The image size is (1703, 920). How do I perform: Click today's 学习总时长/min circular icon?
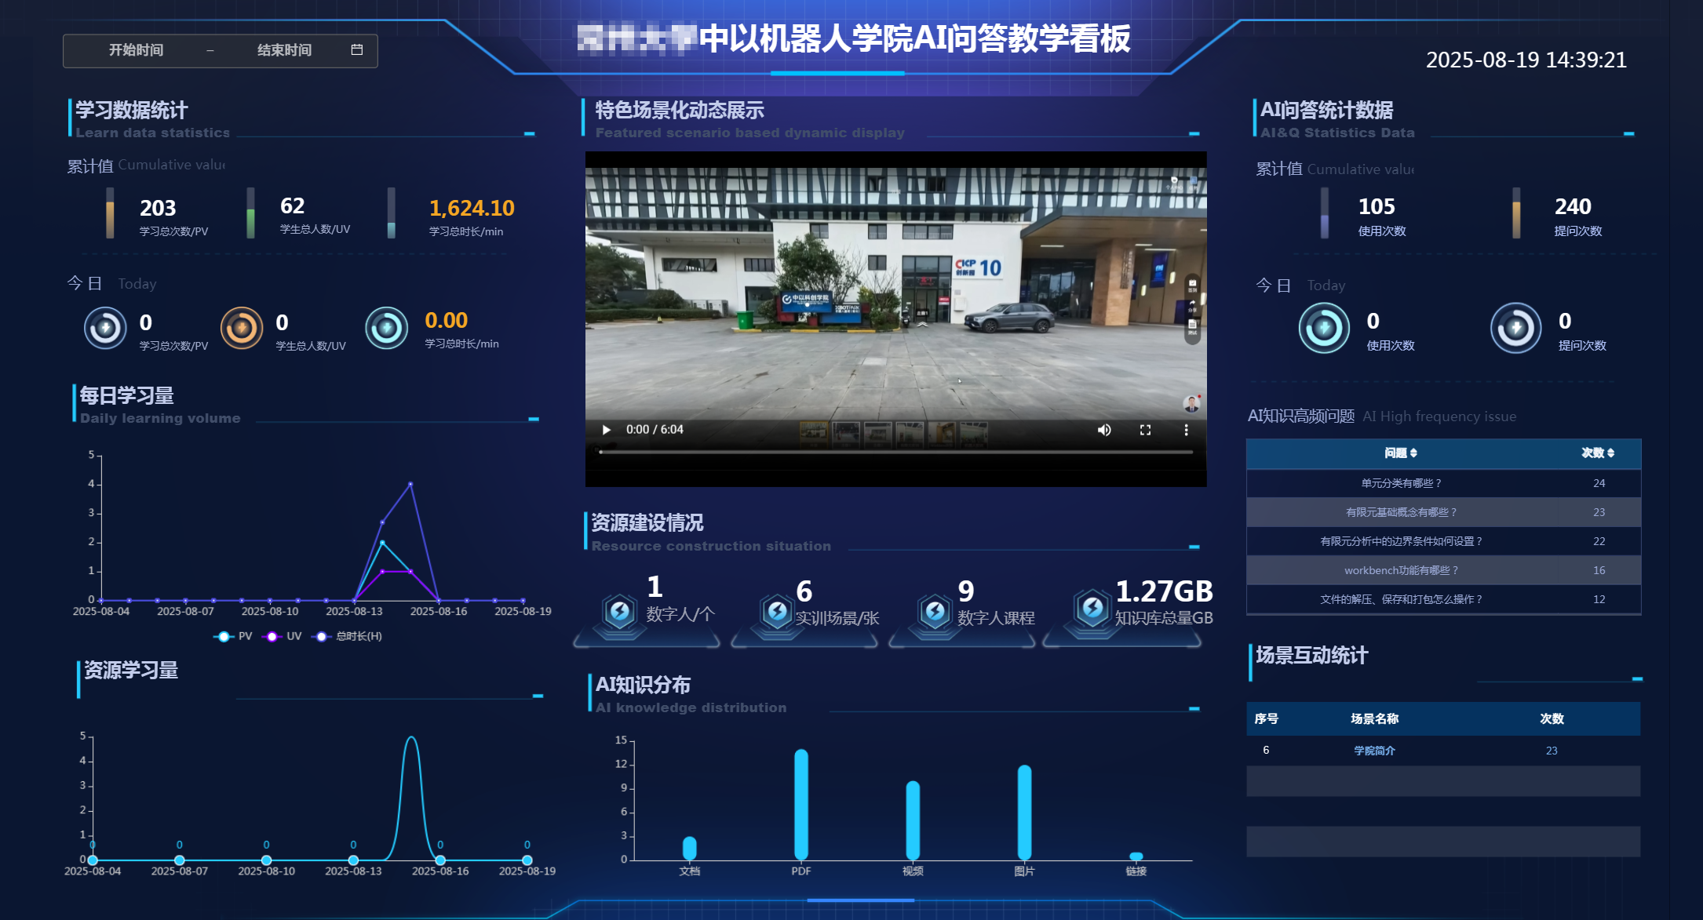pyautogui.click(x=386, y=328)
